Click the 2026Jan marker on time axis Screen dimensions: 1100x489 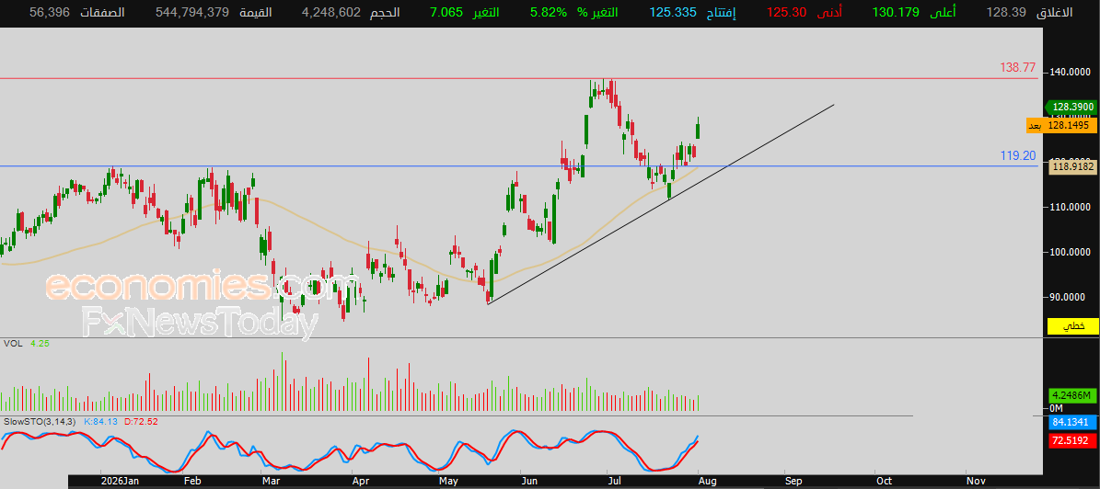[x=120, y=482]
